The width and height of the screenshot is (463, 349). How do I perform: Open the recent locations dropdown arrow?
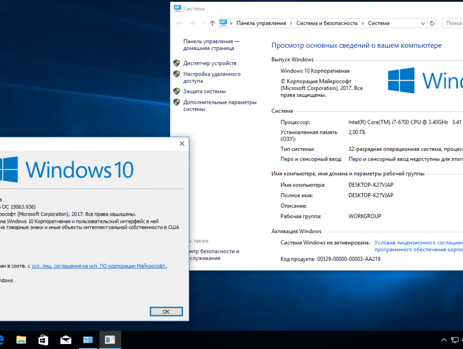click(x=203, y=23)
